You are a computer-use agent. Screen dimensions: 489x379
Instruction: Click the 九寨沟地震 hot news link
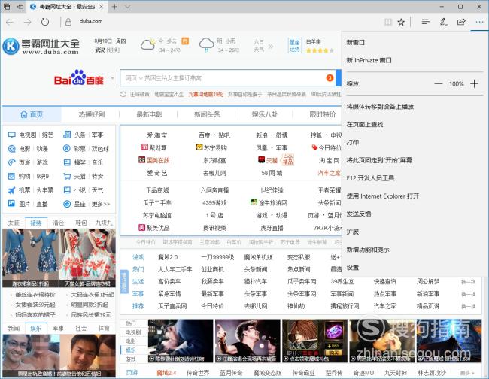[x=205, y=94]
